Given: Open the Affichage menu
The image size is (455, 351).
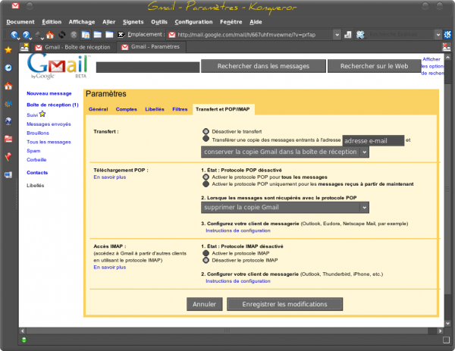Looking at the screenshot, I should pos(82,22).
